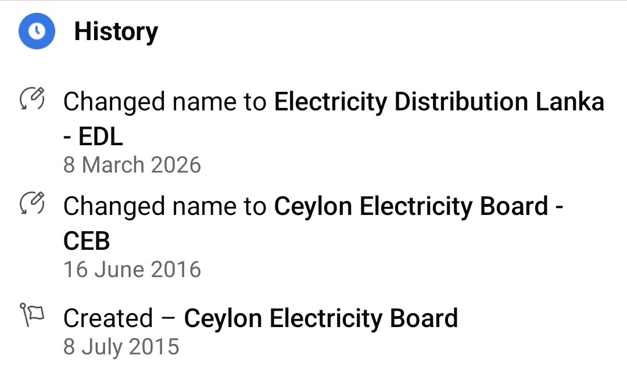Click "Changed name to" in the 2016 entry
Screen dimensions: 627x384
coord(164,207)
